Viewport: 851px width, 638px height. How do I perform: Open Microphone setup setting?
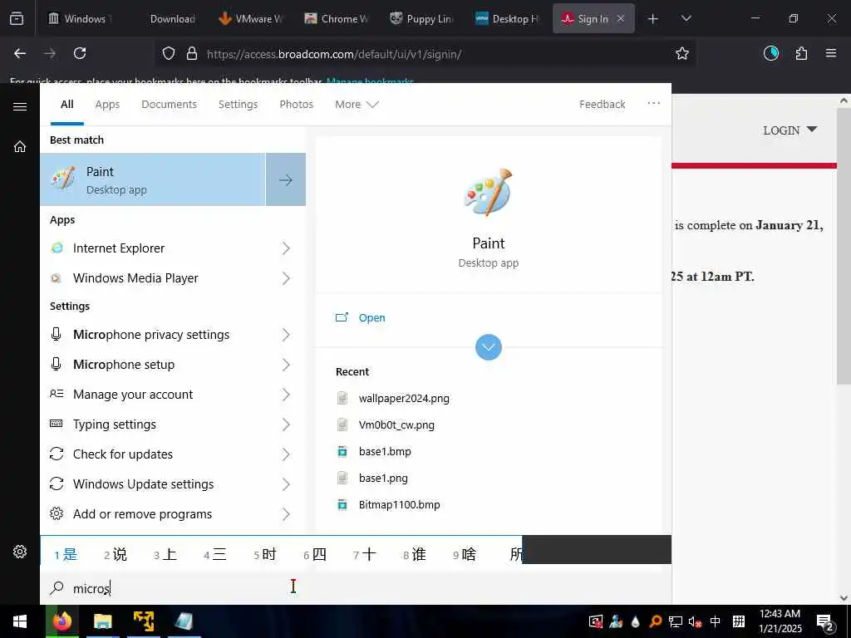pyautogui.click(x=124, y=365)
